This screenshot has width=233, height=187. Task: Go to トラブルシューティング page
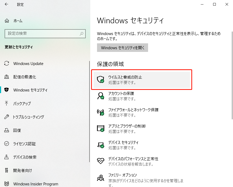tap(28, 117)
